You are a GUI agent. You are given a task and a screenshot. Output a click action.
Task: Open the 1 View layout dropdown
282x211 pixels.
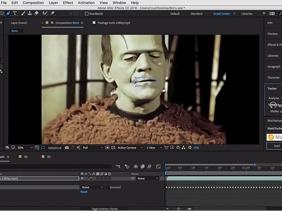(x=154, y=148)
